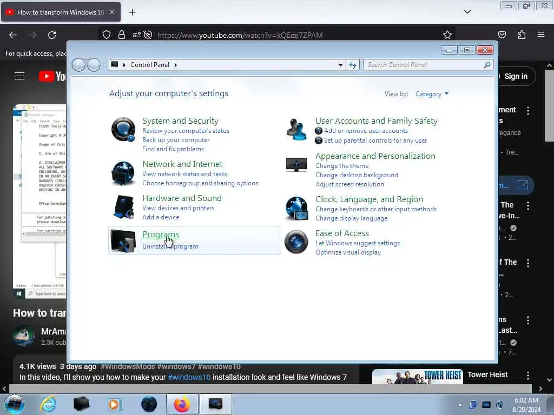This screenshot has width=554, height=415.
Task: Click Let Windows suggest settings
Action: pos(358,243)
